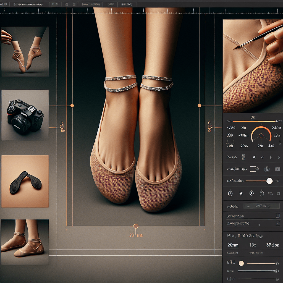Toggle the rectangle with rotate arrow icon

click(254, 169)
